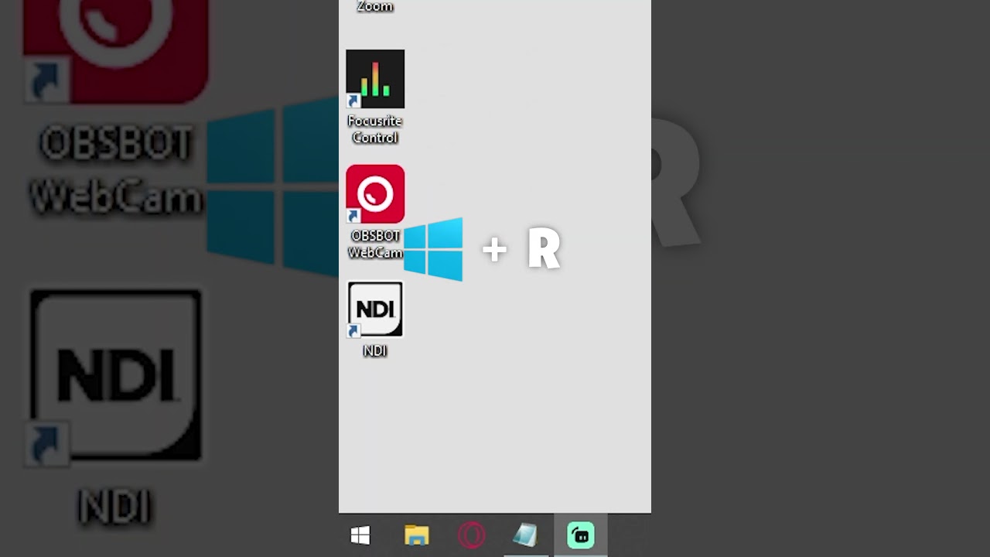This screenshot has width=990, height=557.
Task: Click the NDI desktop shortcut icon
Action: (375, 309)
